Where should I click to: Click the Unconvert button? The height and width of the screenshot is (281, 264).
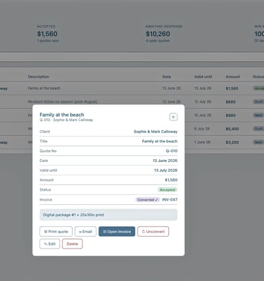tap(153, 232)
